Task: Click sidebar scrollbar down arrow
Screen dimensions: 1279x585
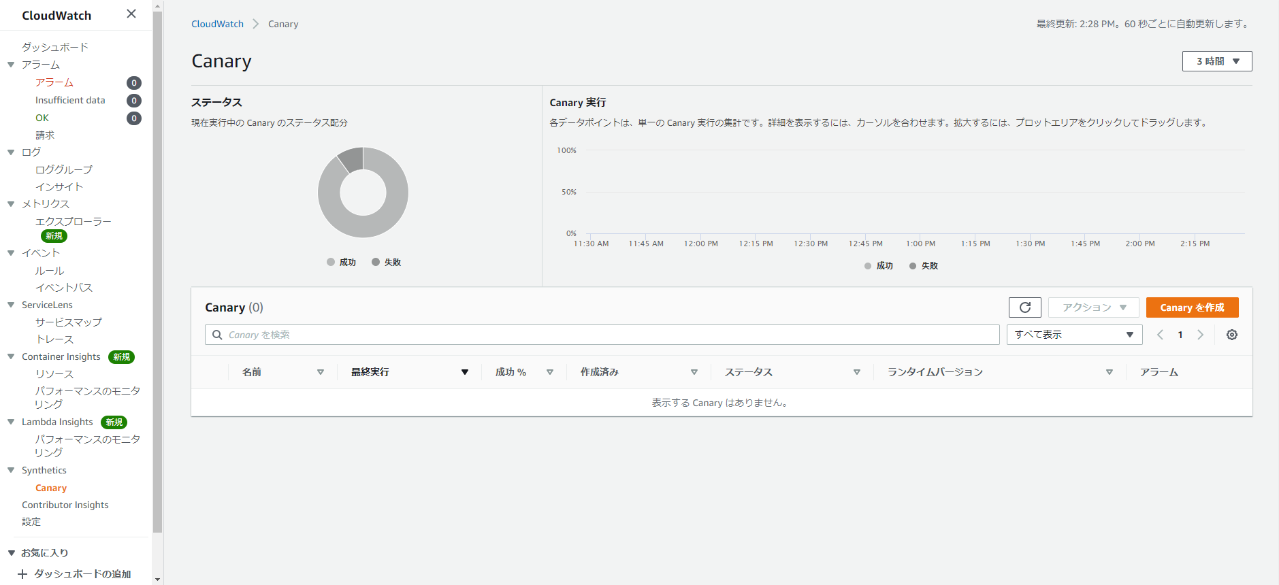Action: tap(158, 580)
